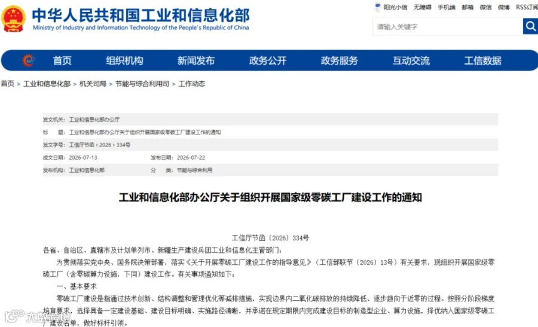Screen dimensions: 538x327
Task: Click the 无障碍 accessibility link
Action: [x=423, y=7]
